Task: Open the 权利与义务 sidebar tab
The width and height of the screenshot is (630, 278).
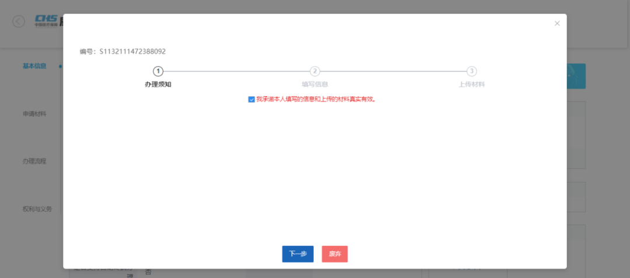Action: 37,209
